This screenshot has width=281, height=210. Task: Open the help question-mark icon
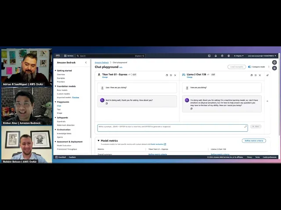click(222, 56)
